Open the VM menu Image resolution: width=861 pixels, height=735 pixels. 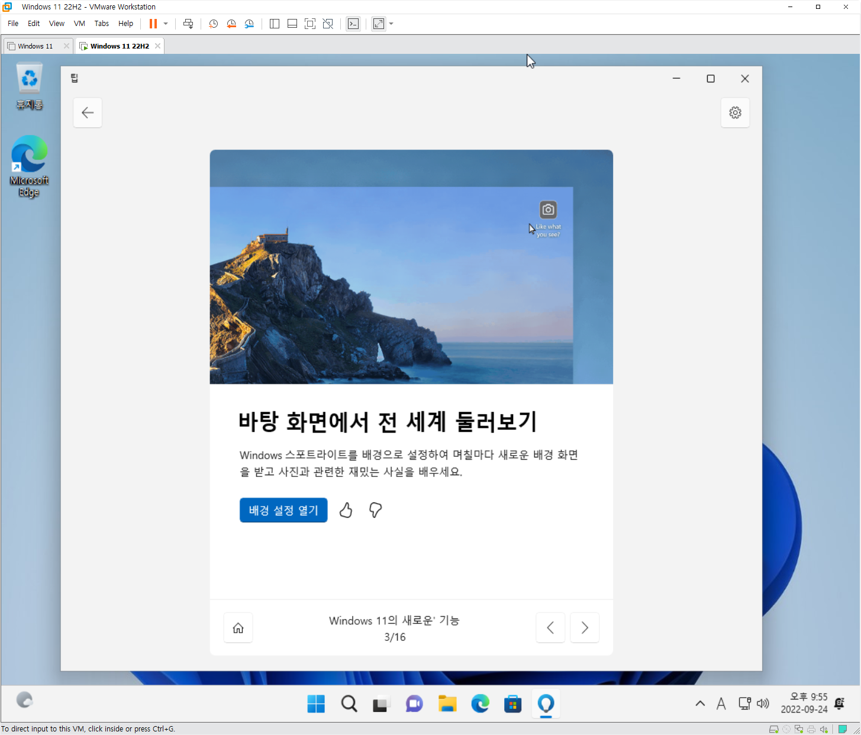[79, 24]
